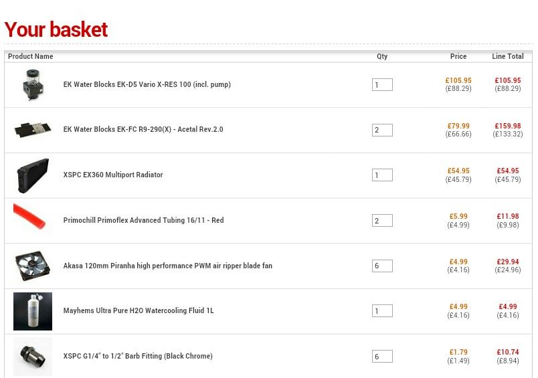Click quantity field for EK-FC R9-290(X) block

click(382, 130)
